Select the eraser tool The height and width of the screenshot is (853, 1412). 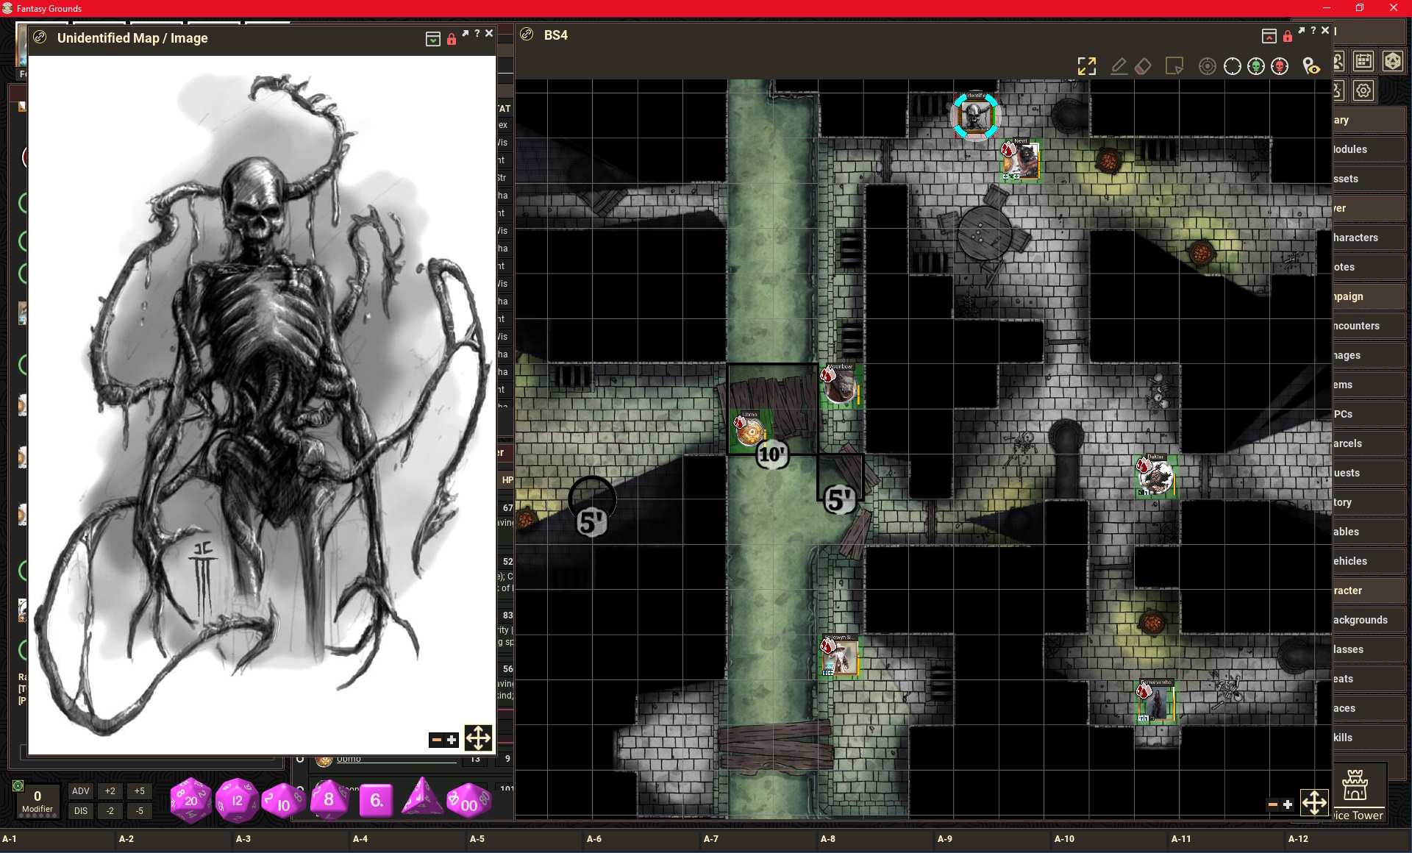1143,66
